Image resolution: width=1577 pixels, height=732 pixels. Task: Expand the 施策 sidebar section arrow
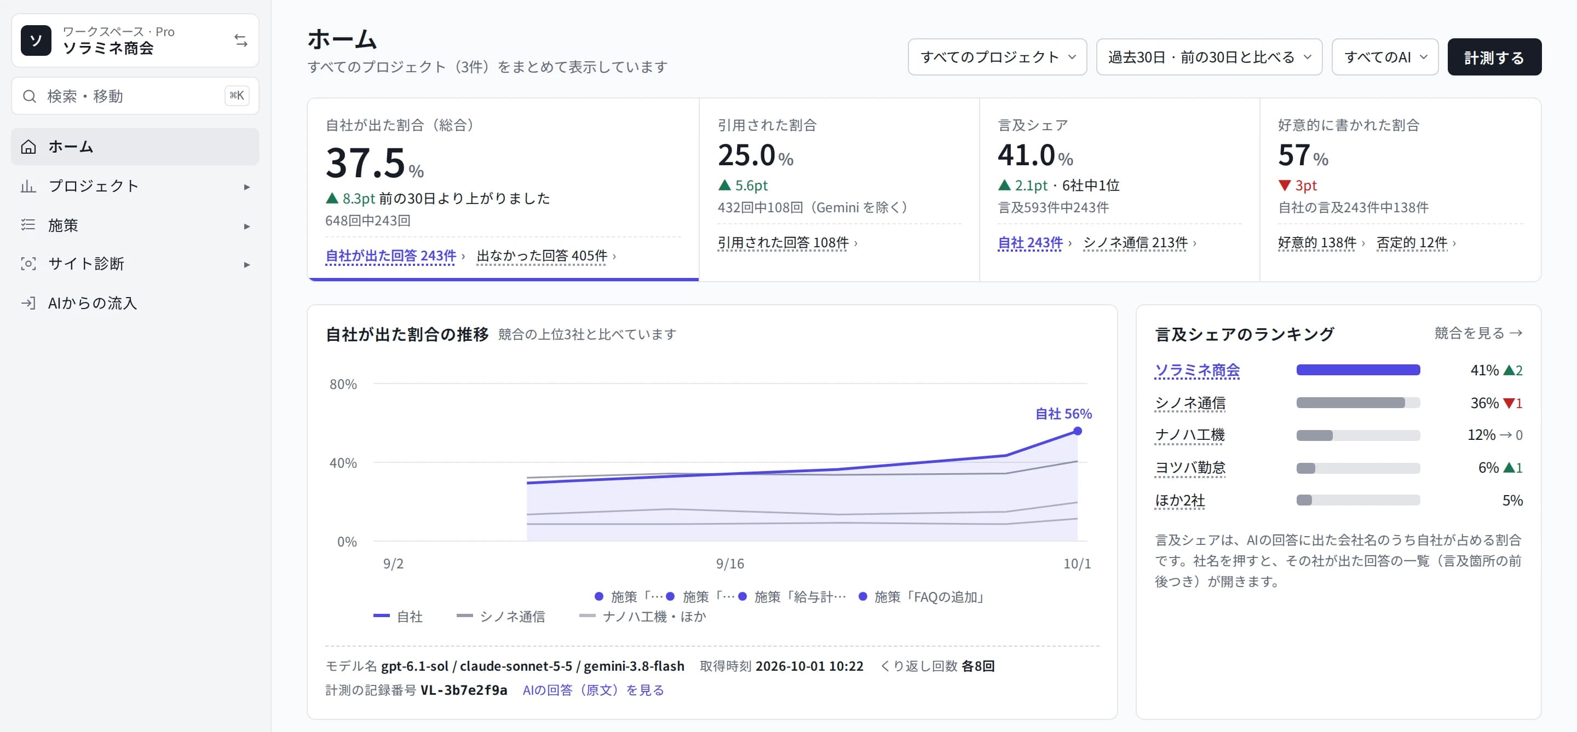(x=247, y=226)
